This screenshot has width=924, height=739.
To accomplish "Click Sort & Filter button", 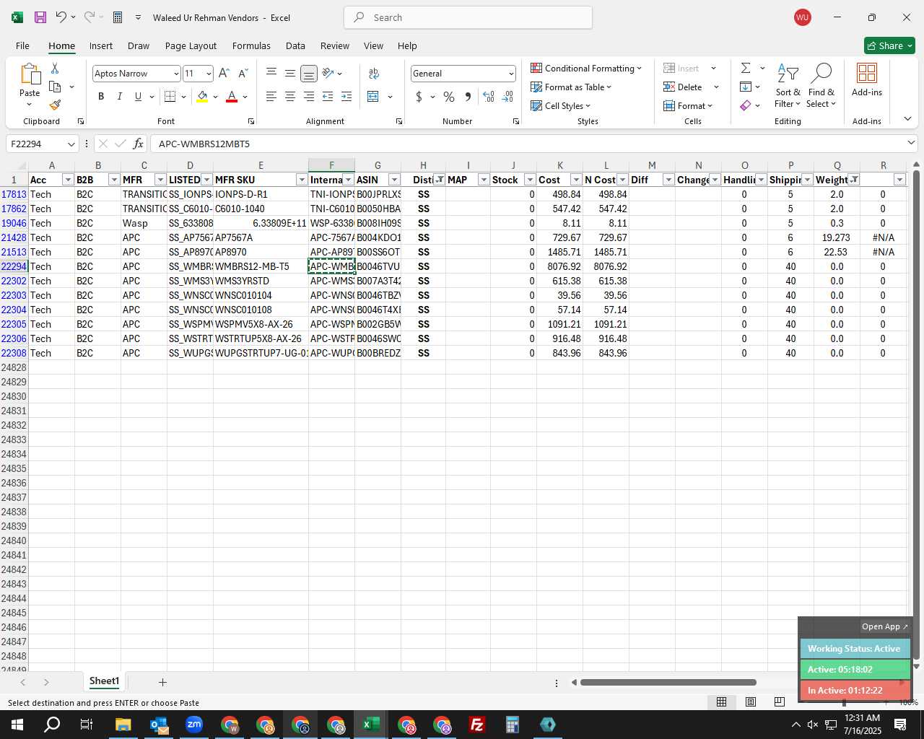I will [x=788, y=85].
